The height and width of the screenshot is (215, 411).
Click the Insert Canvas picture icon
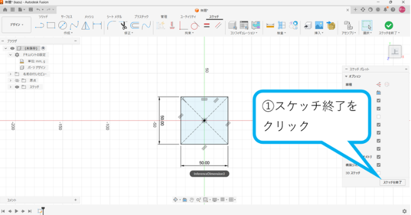(319, 25)
